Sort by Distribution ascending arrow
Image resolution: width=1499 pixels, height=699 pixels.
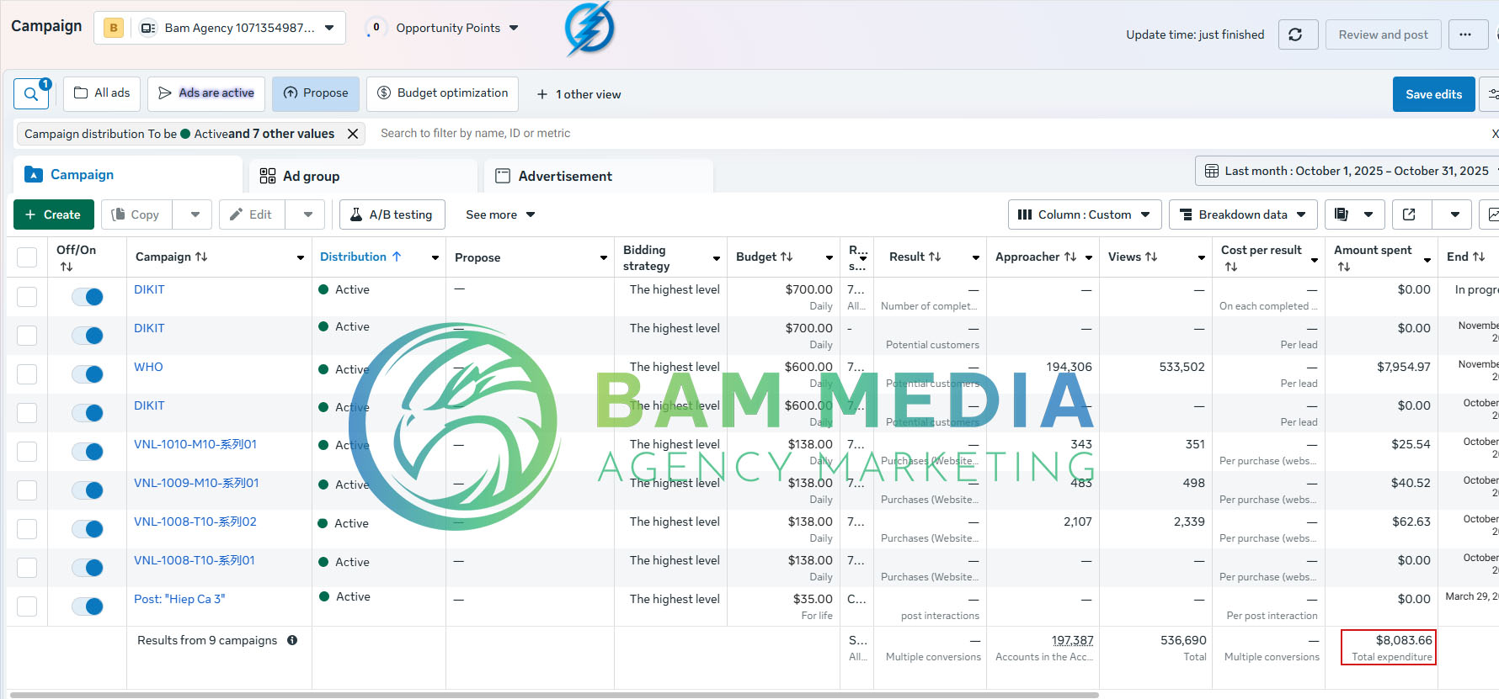[x=397, y=257]
